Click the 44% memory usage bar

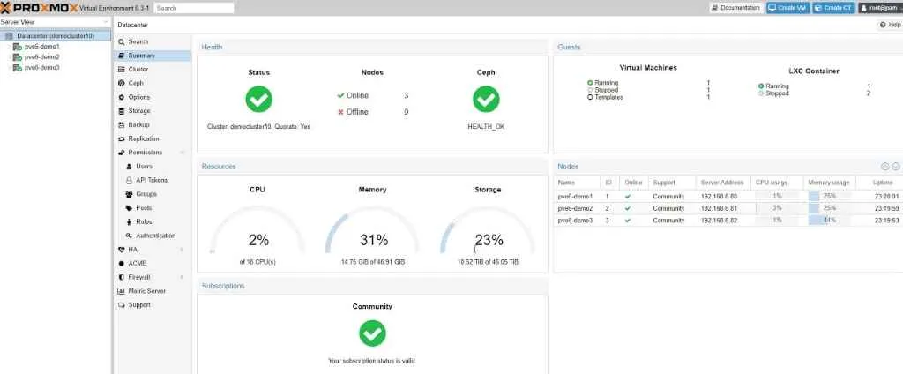(x=829, y=221)
